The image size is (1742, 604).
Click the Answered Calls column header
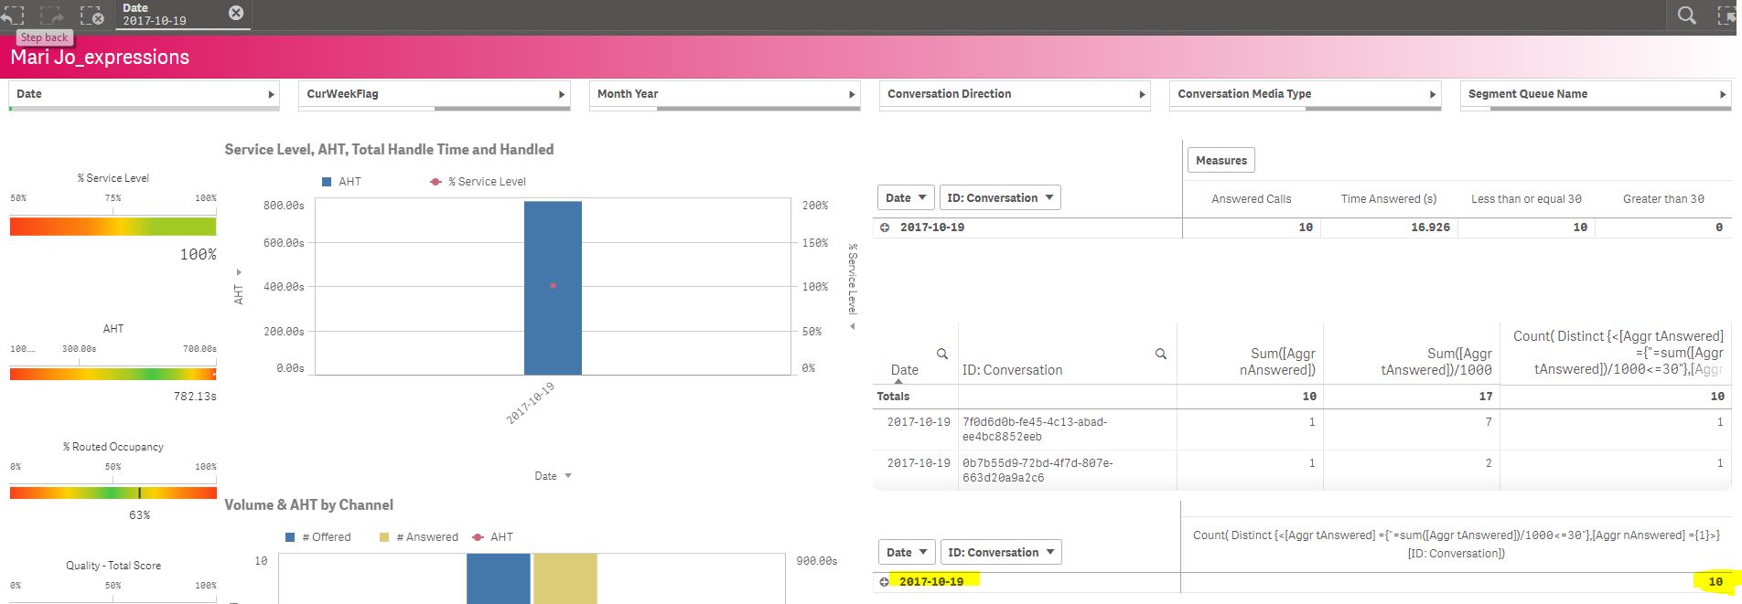tap(1251, 199)
